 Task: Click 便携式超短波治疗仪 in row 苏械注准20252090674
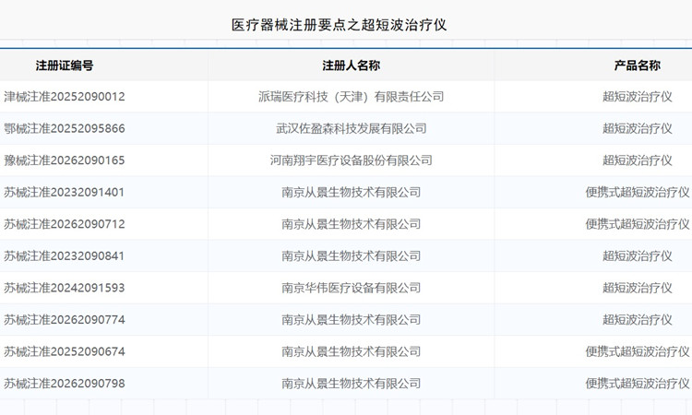(x=638, y=351)
